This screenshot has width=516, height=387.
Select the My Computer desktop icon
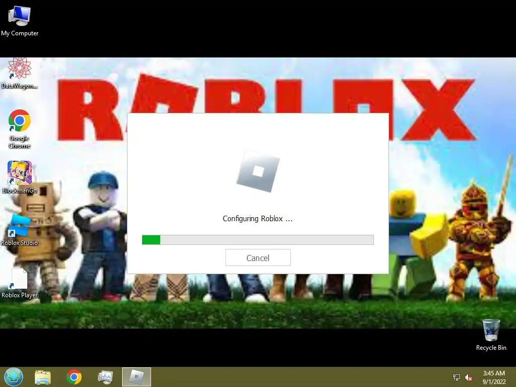20,21
